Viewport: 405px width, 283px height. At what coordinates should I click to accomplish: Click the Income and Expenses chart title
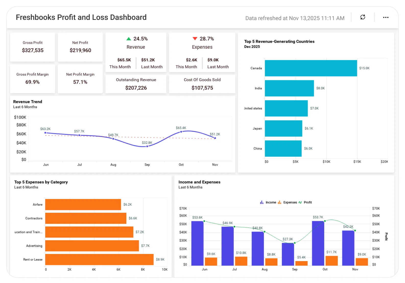click(199, 182)
